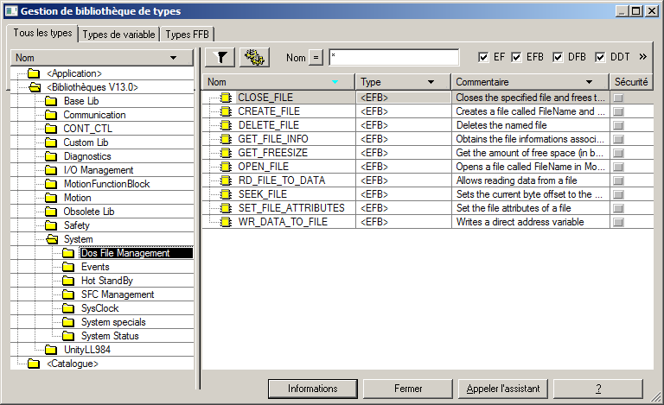The height and width of the screenshot is (405, 664).
Task: Click the WR_DATA_TO_FILE block icon
Action: coord(226,222)
